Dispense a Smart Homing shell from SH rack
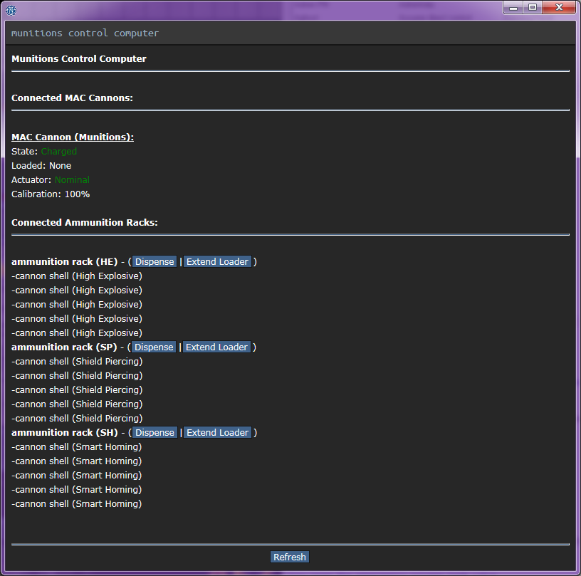581x576 pixels. [x=155, y=433]
